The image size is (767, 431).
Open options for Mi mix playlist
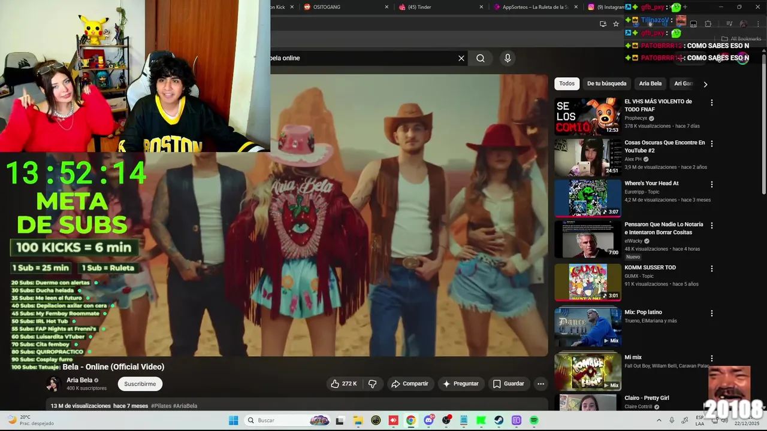[x=712, y=358]
